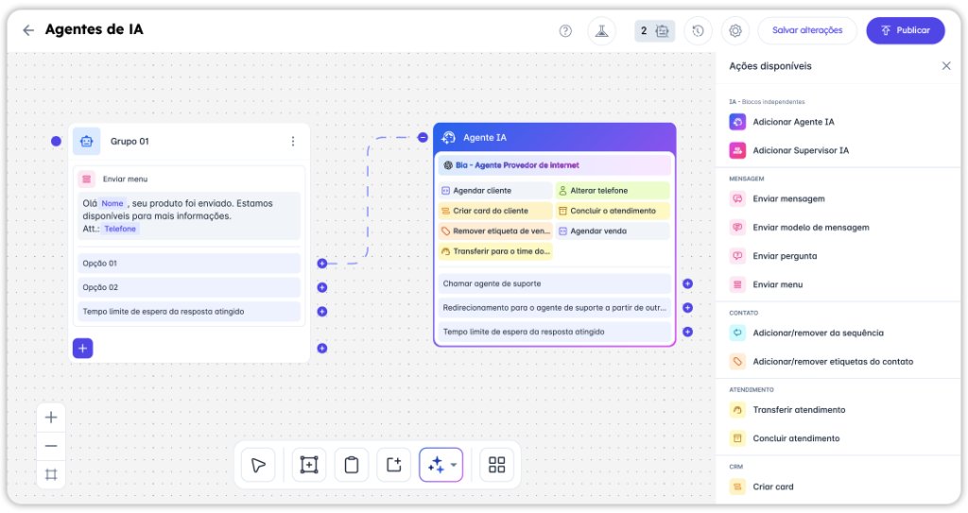Click the Alterar telefone chip

[x=613, y=191]
